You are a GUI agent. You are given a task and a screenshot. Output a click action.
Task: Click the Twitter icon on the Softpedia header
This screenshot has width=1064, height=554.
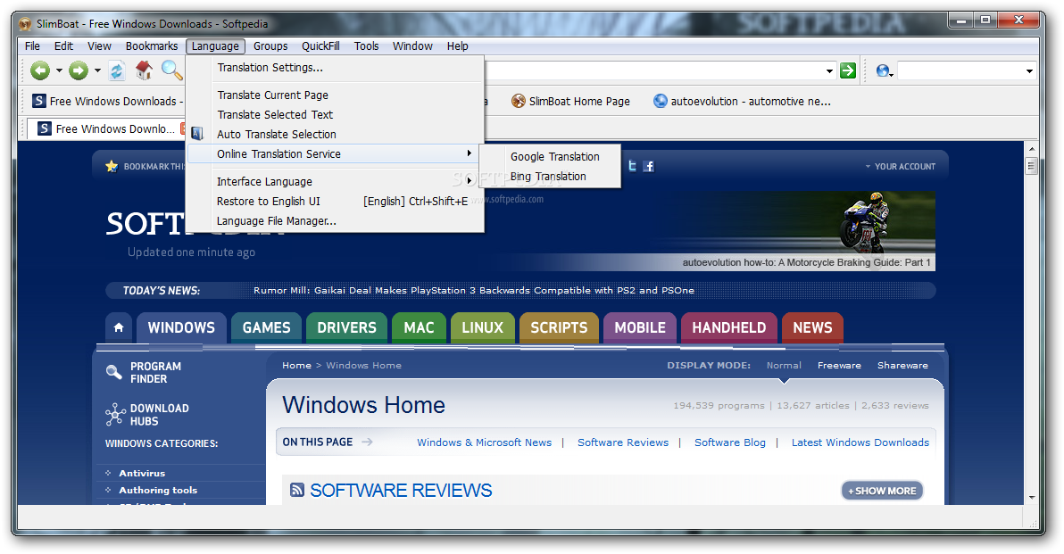tap(633, 165)
